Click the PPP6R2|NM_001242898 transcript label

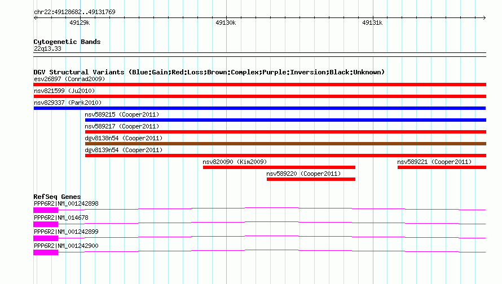click(66, 204)
